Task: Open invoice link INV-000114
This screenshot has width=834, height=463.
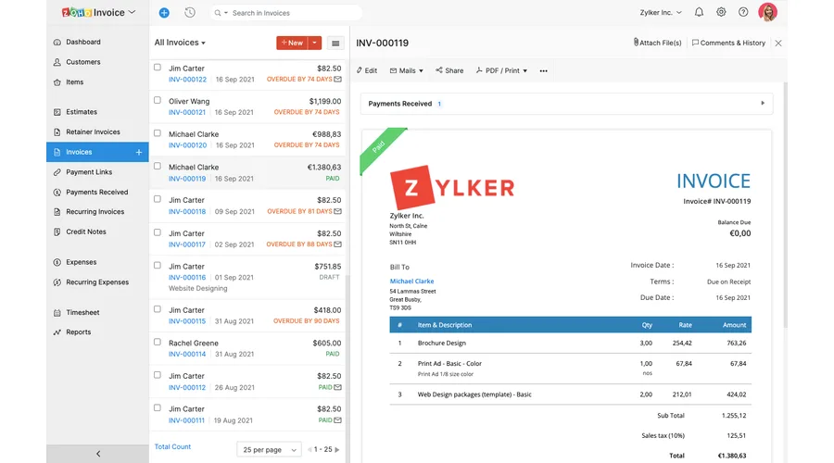Action: point(187,354)
